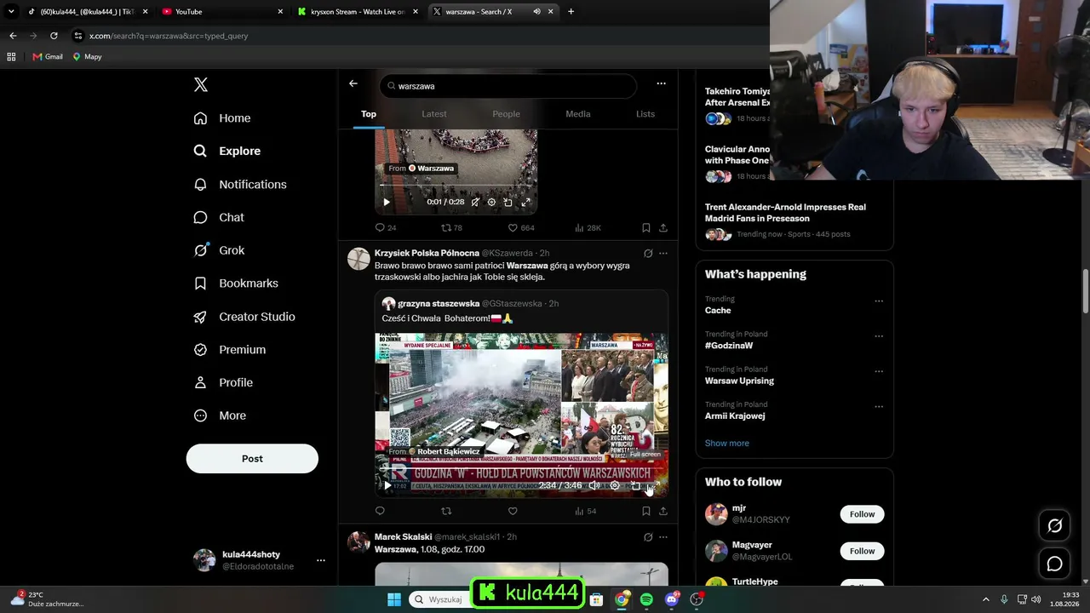Reply to Krzysiek Polska Północna's post

point(380,511)
